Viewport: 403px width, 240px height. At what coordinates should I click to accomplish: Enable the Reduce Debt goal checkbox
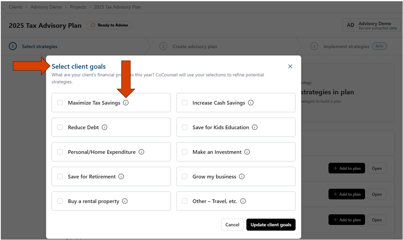click(60, 127)
